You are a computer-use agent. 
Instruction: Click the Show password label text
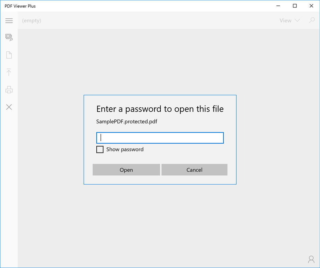(125, 149)
